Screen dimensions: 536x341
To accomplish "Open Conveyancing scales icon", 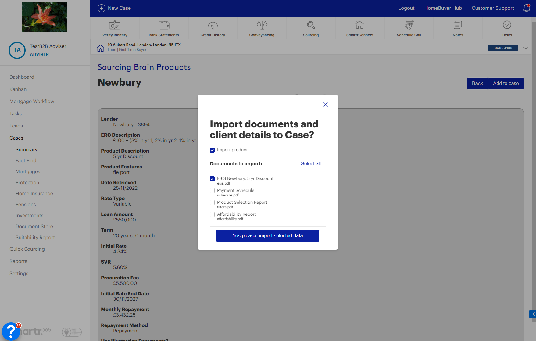I will [262, 25].
